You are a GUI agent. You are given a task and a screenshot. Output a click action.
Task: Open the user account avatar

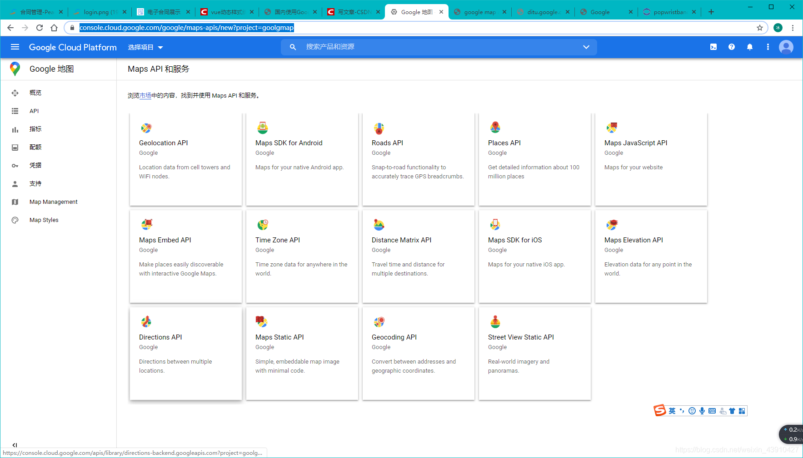point(786,47)
